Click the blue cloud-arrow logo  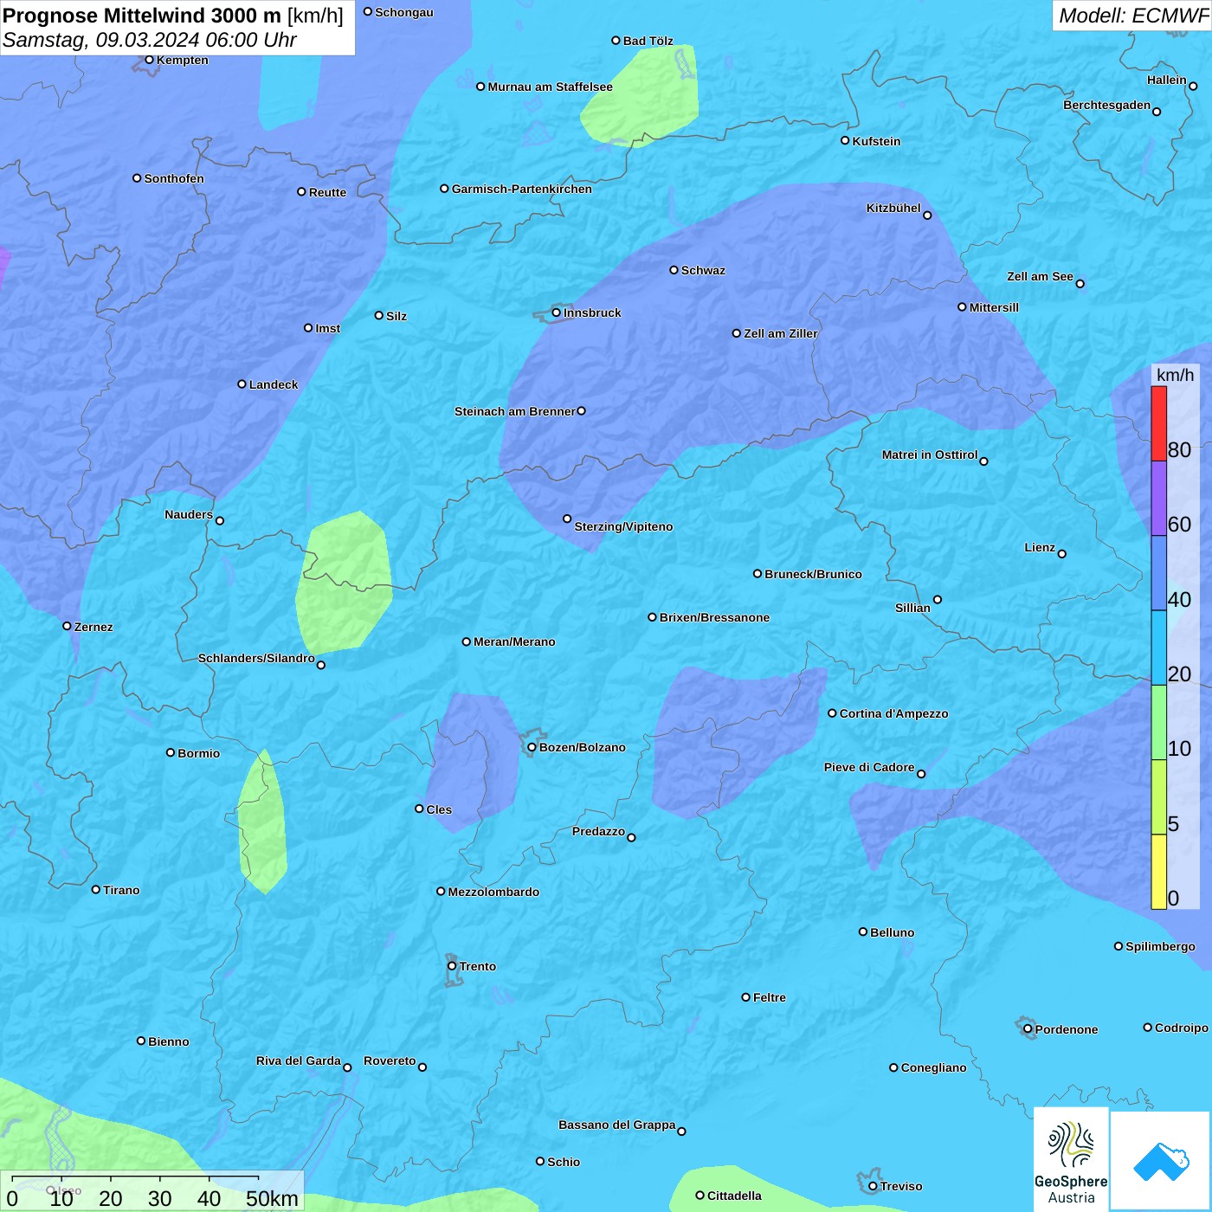tap(1160, 1160)
